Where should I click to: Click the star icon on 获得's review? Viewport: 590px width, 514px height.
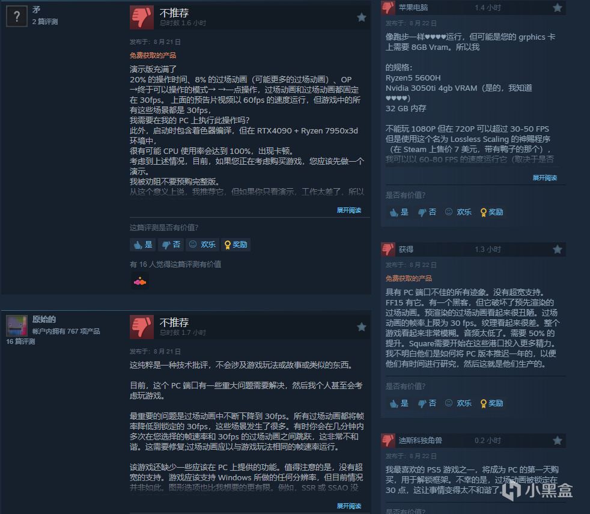pyautogui.click(x=558, y=249)
